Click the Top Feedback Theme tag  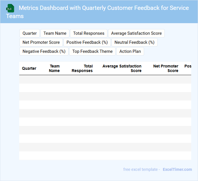tap(93, 51)
